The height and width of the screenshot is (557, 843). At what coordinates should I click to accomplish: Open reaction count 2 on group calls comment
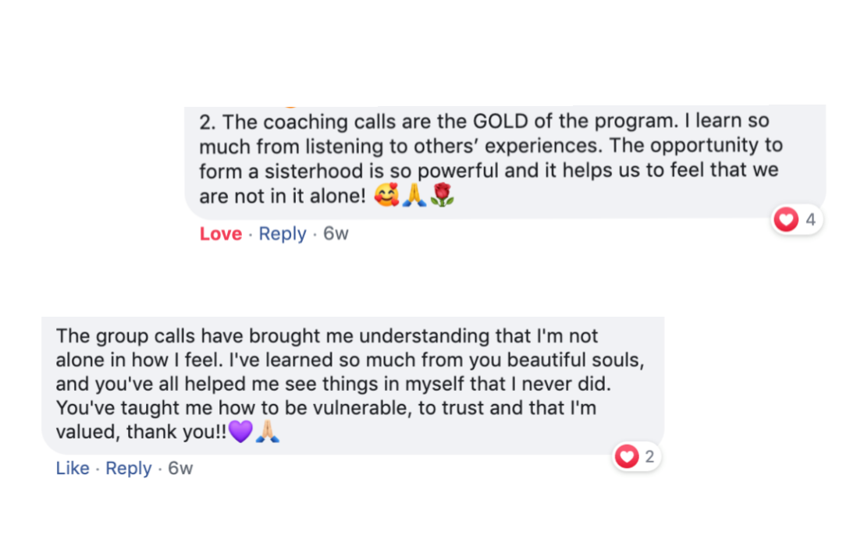(x=649, y=457)
